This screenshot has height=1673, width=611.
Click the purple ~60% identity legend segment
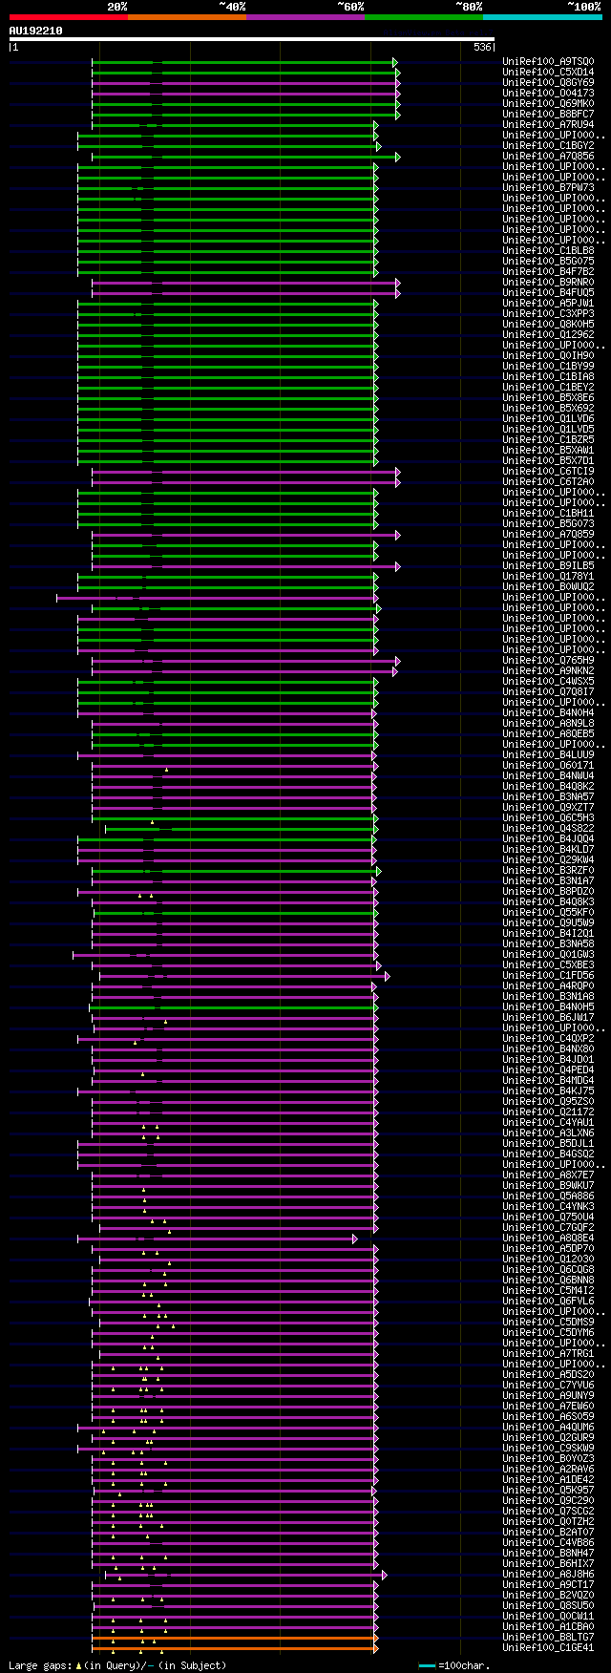click(305, 17)
